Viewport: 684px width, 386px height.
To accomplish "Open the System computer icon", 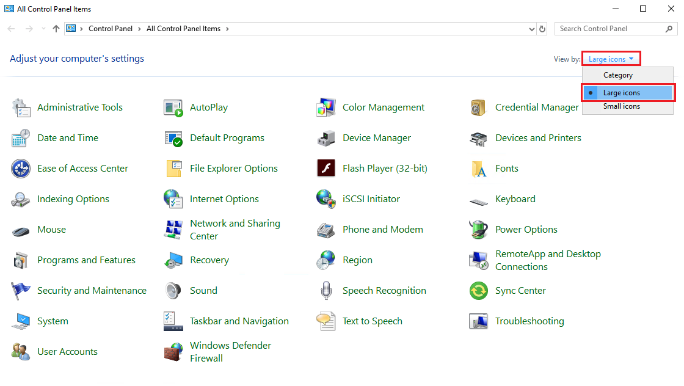I will pos(21,321).
